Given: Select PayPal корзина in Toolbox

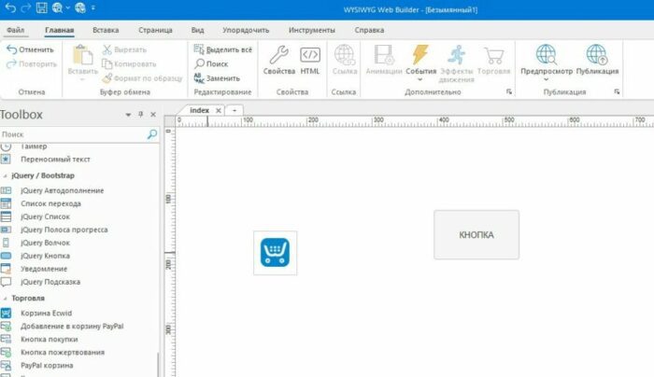Looking at the screenshot, I should coord(47,366).
